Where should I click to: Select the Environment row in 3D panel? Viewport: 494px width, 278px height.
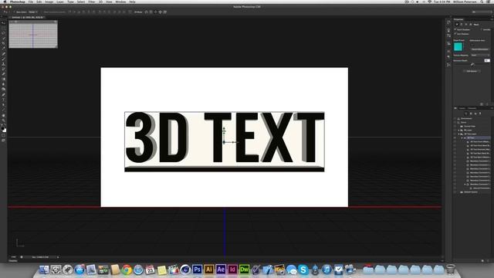pyautogui.click(x=472, y=118)
